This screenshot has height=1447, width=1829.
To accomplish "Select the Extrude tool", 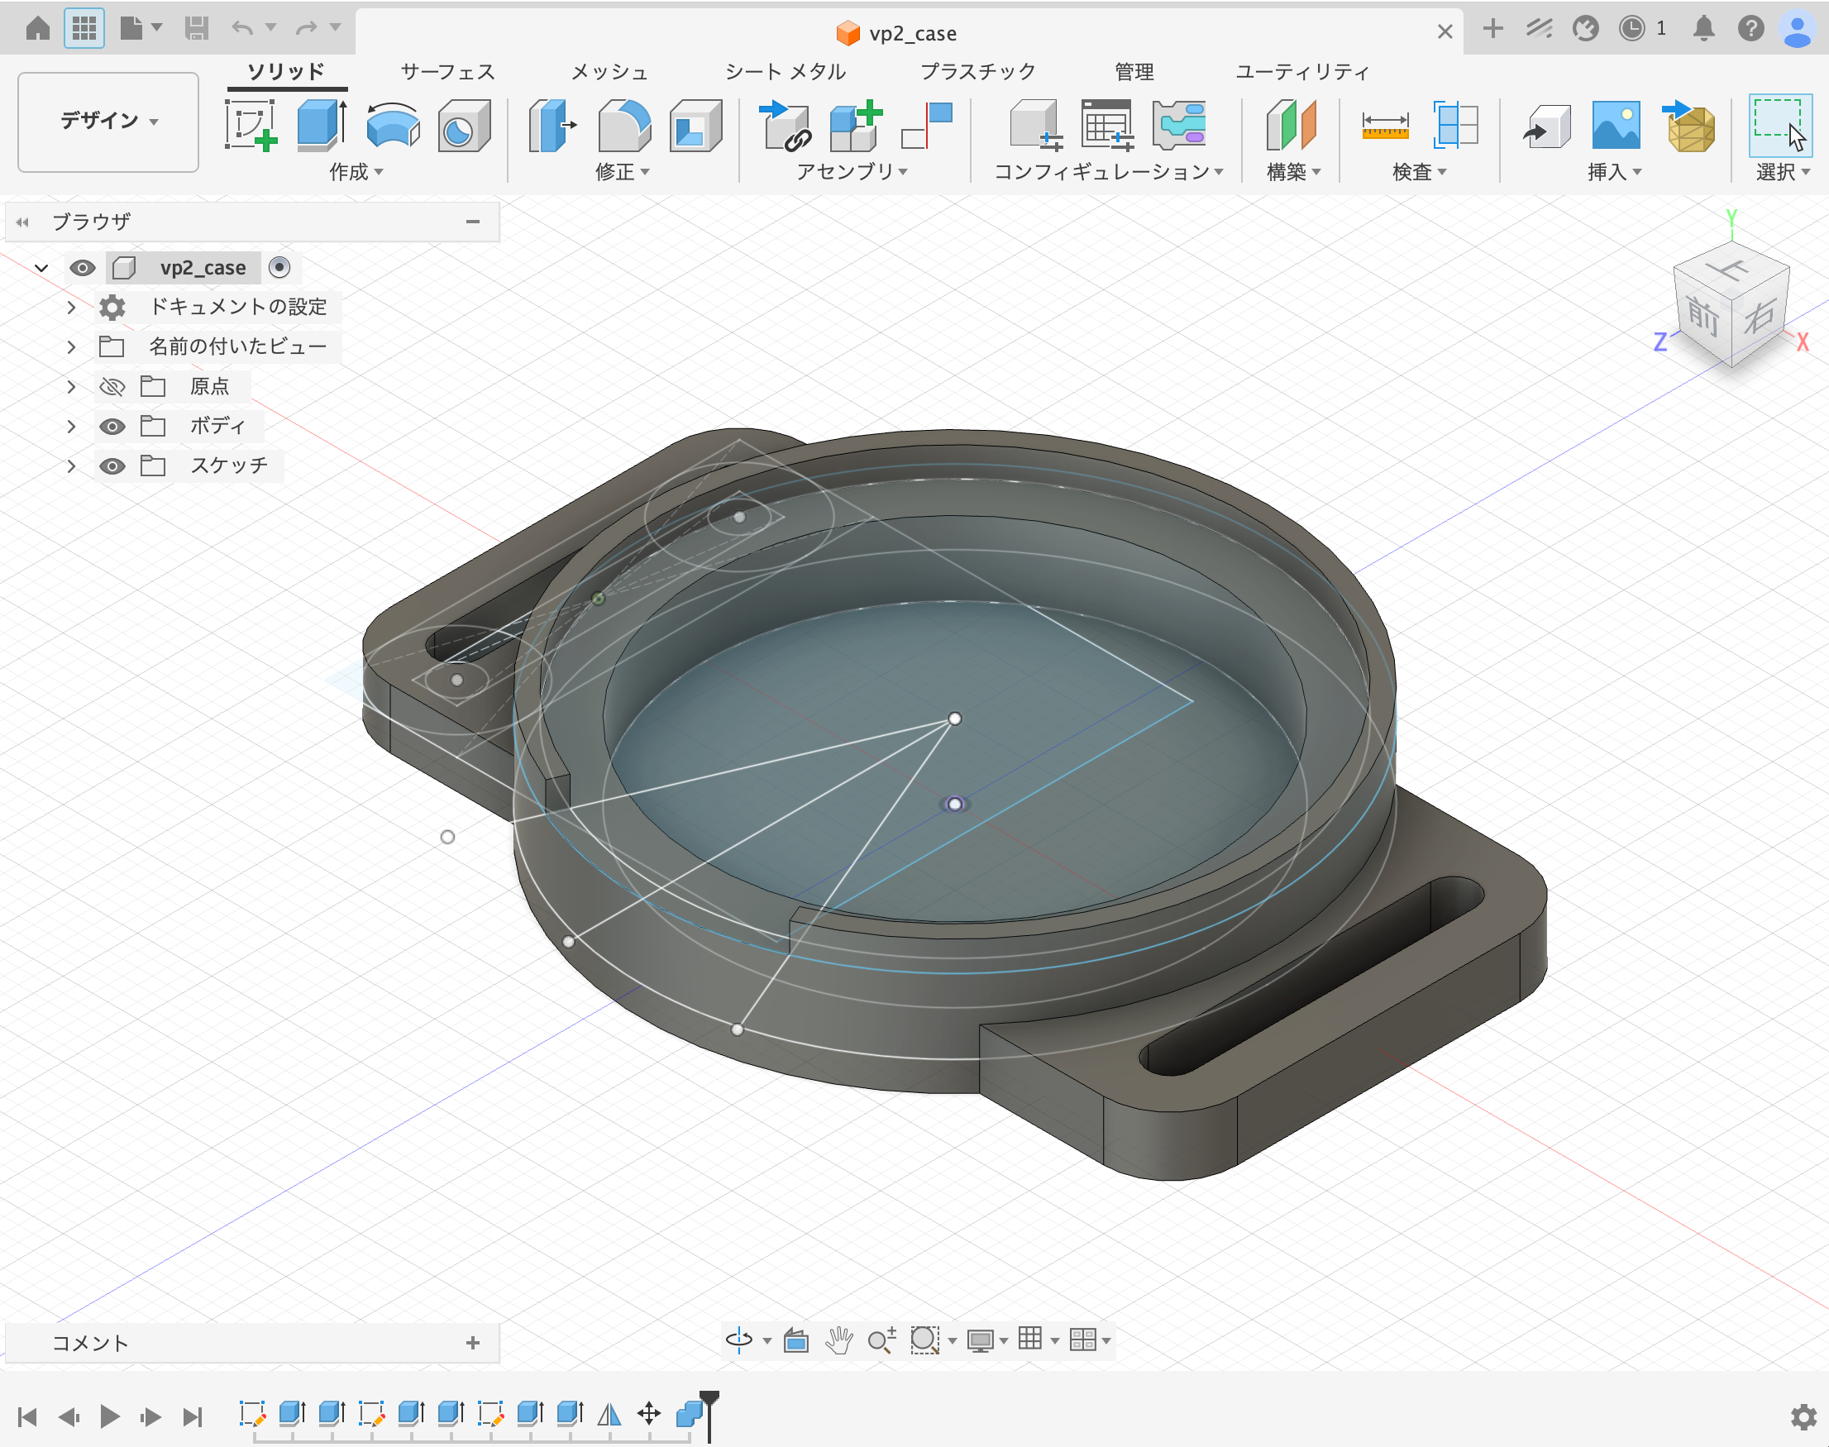I will click(x=322, y=126).
